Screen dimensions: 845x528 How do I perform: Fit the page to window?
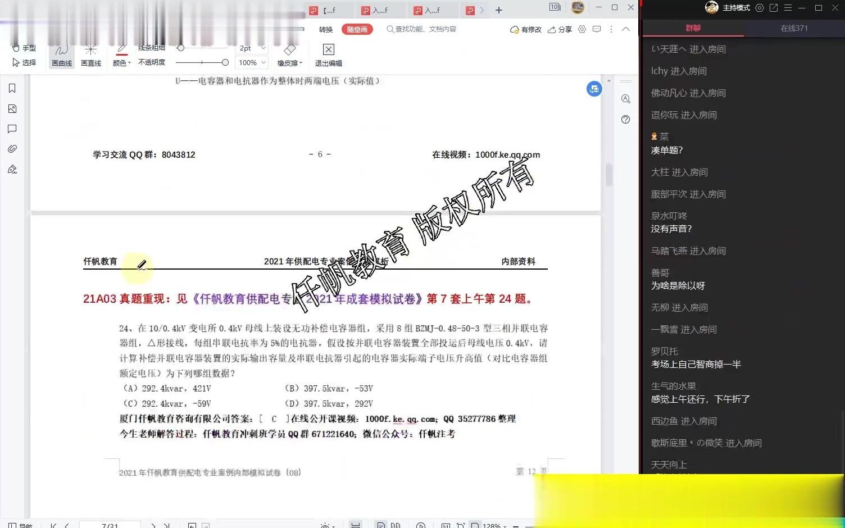tap(461, 526)
